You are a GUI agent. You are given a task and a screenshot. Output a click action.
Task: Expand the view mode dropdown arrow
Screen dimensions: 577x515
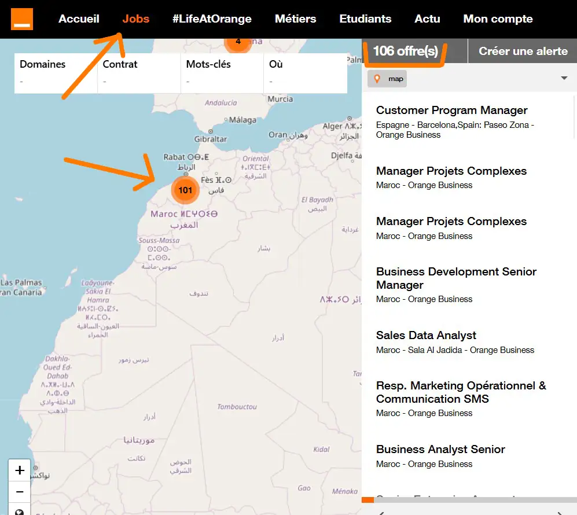click(x=564, y=78)
